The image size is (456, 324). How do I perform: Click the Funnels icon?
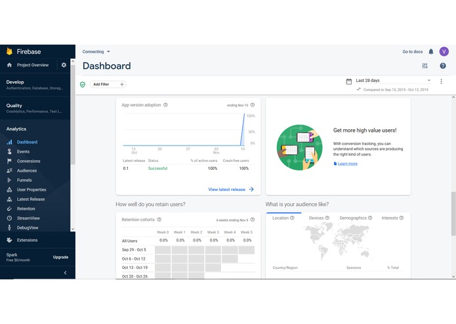10,180
